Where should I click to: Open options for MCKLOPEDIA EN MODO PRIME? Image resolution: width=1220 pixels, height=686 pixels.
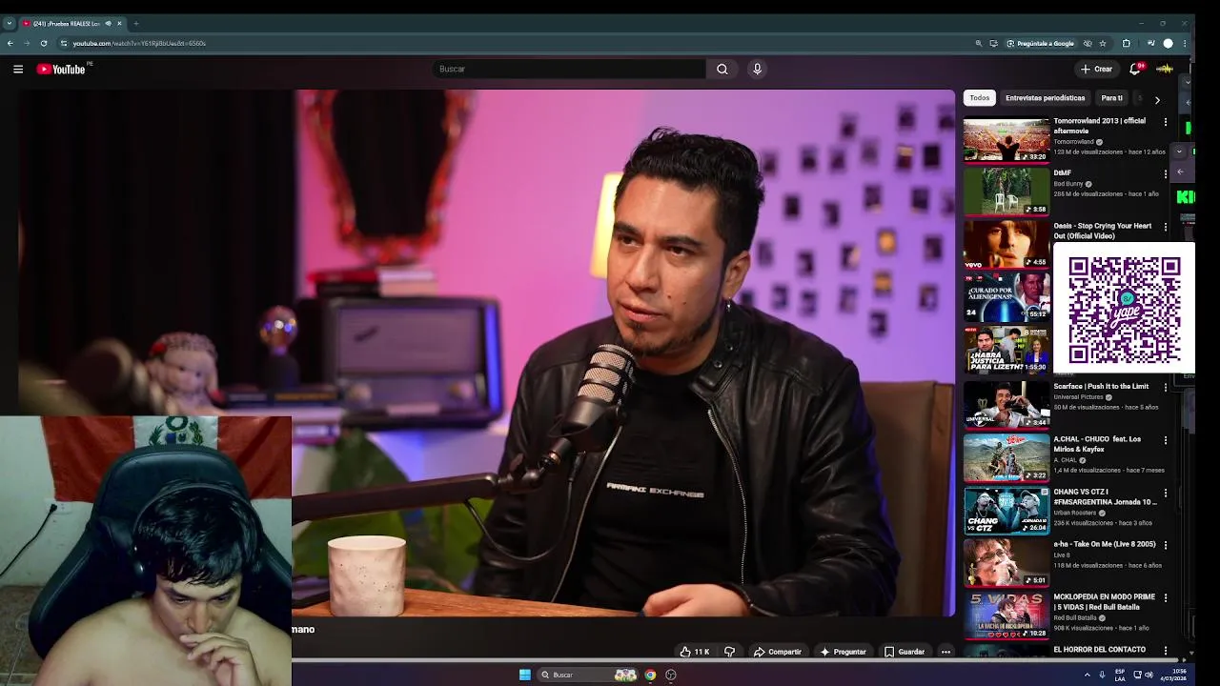click(1165, 598)
